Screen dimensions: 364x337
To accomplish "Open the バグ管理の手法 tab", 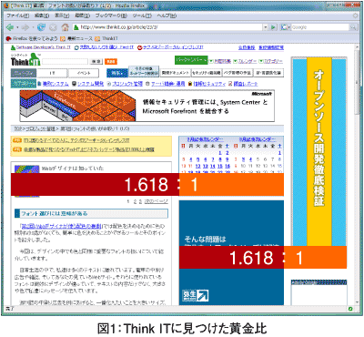I will click(x=238, y=73).
